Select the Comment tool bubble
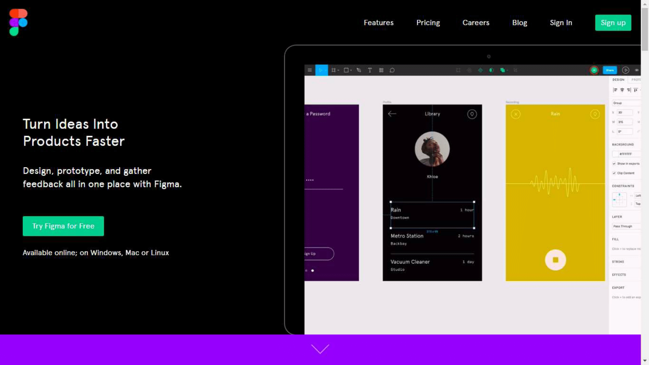The image size is (649, 365). tap(392, 70)
